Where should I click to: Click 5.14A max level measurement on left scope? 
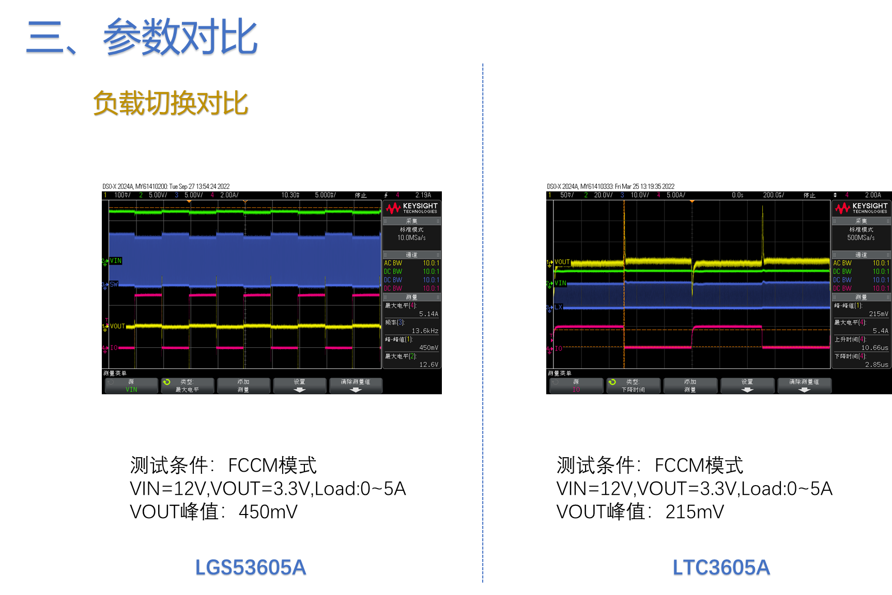click(x=428, y=314)
